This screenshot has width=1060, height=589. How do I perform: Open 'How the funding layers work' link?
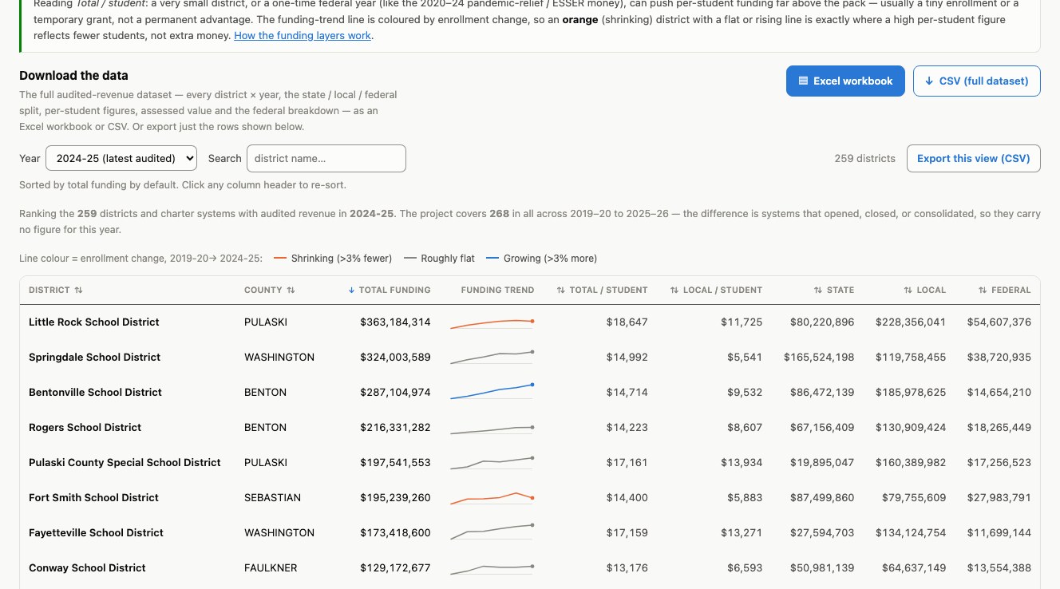click(x=303, y=35)
